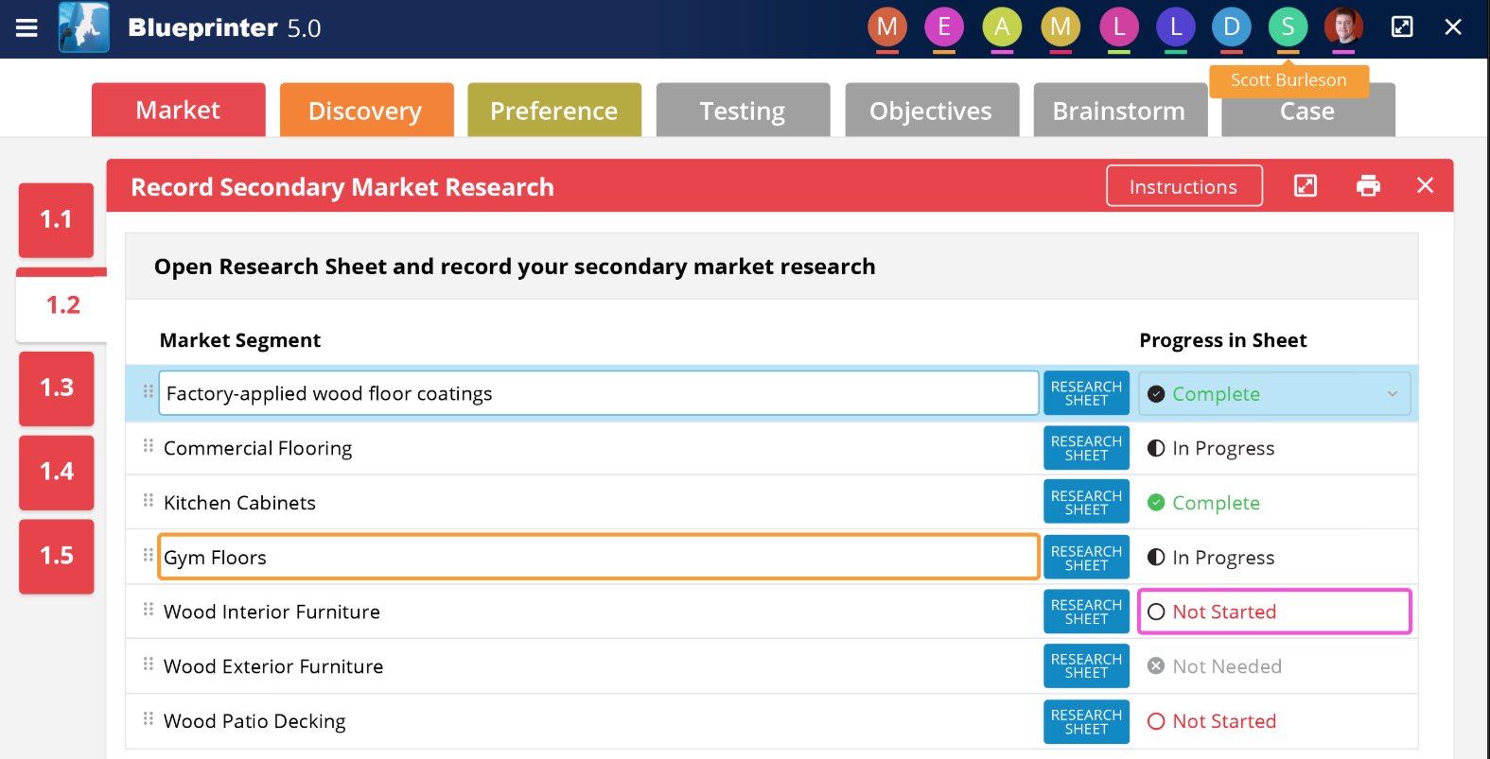Click the Wood Exterior Furniture segment name
The image size is (1490, 759).
point(273,666)
